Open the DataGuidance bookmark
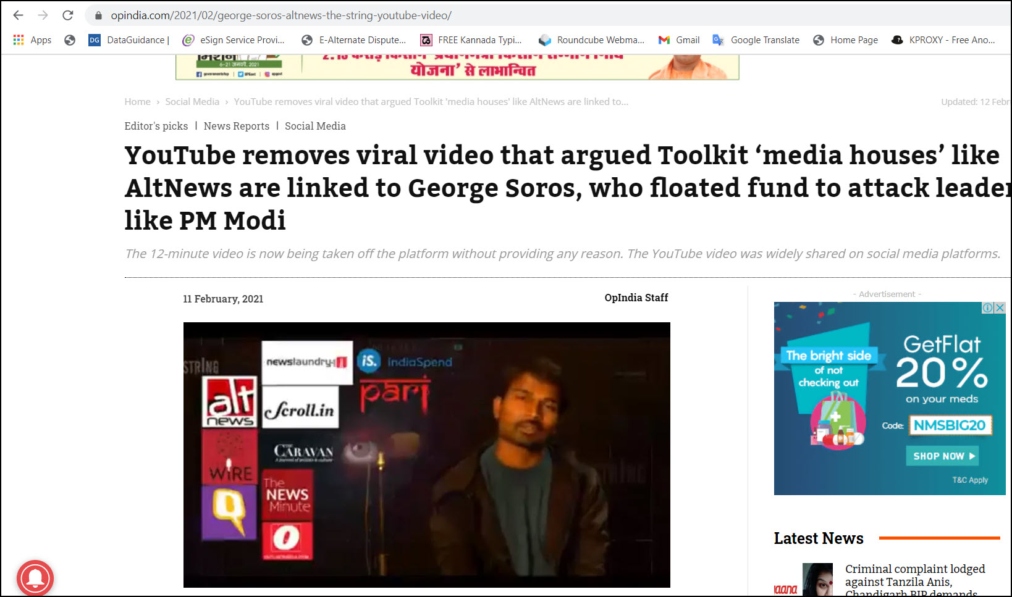The image size is (1012, 597). click(129, 40)
